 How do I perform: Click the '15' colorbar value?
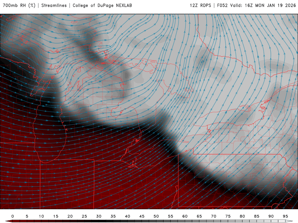[x=56, y=216]
